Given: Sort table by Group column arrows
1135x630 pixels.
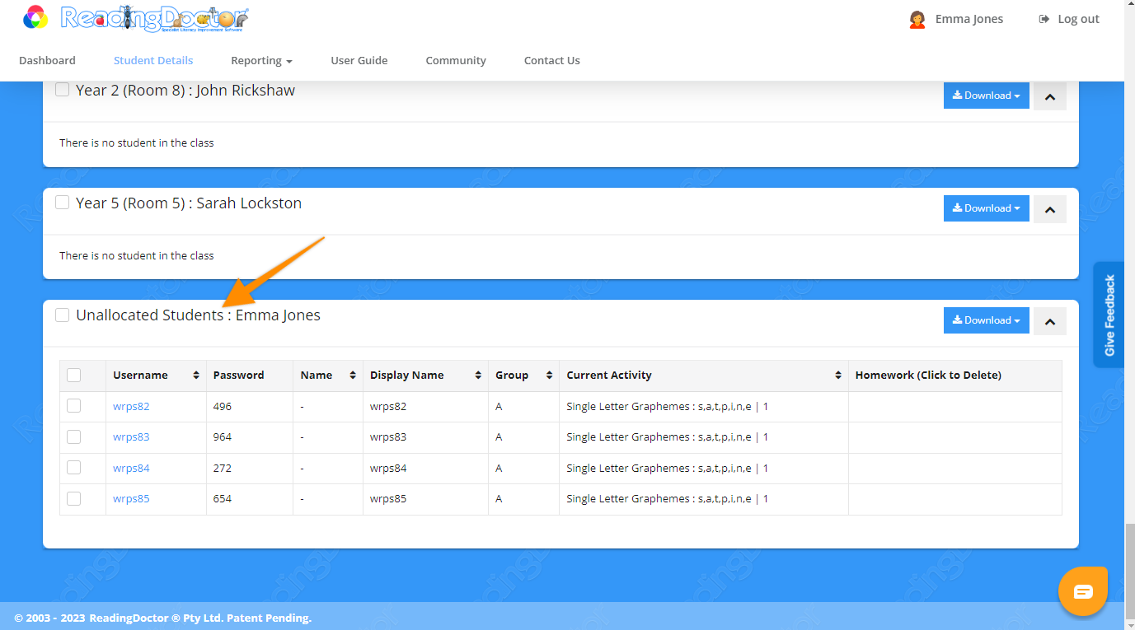Looking at the screenshot, I should click(549, 376).
